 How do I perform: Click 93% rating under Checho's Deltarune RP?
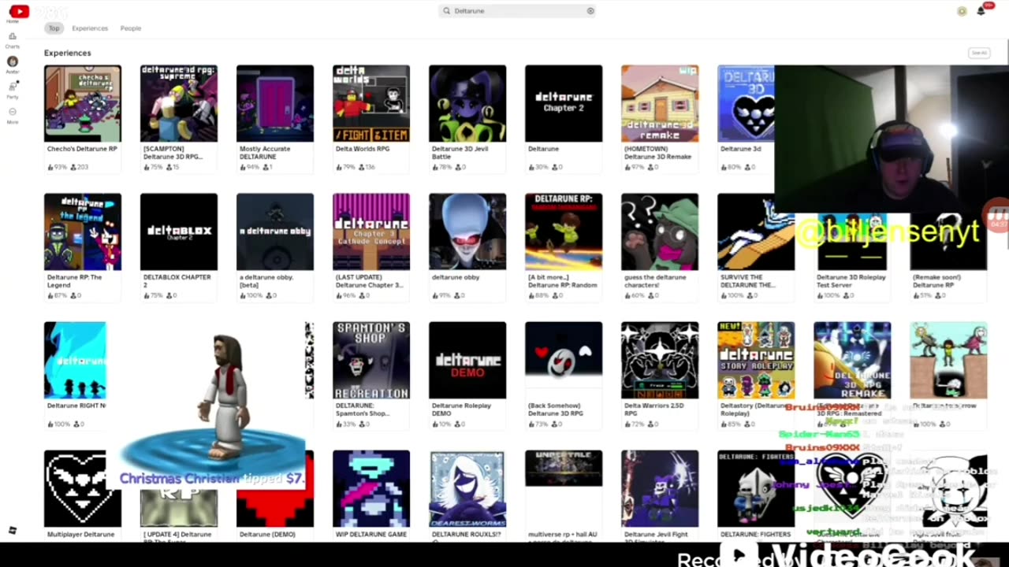tap(58, 167)
